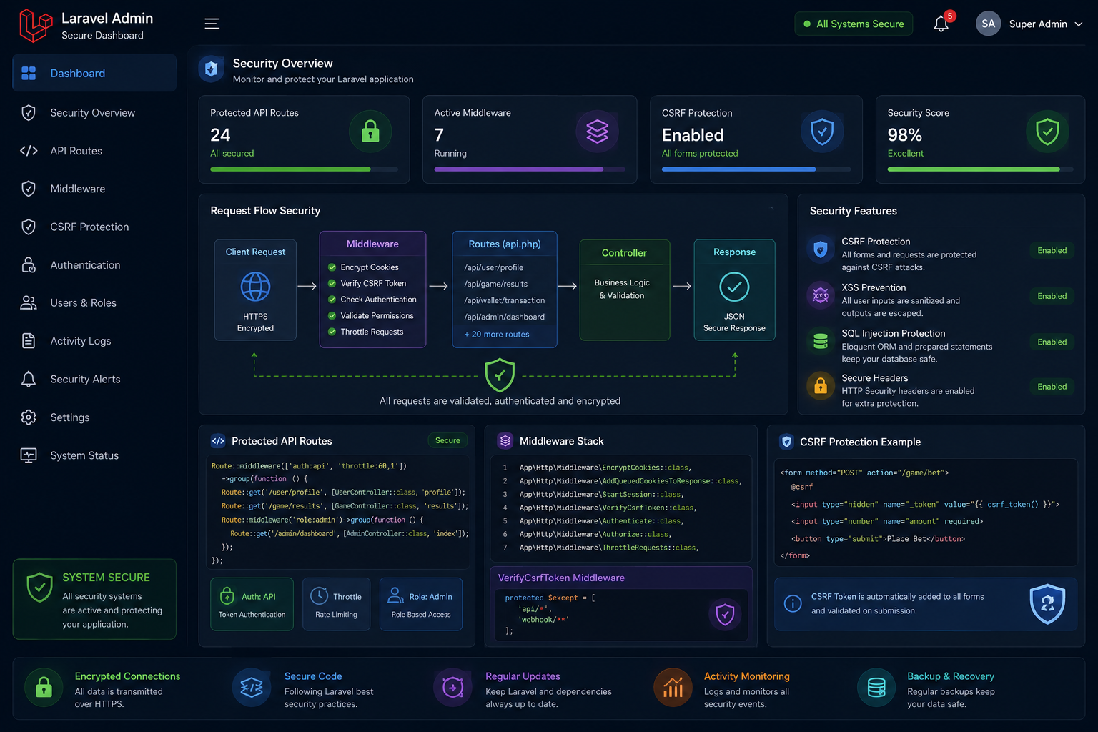Click the Controller Business Logic box

pyautogui.click(x=625, y=290)
